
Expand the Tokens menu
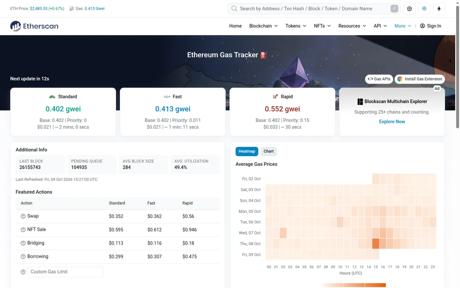click(x=296, y=26)
